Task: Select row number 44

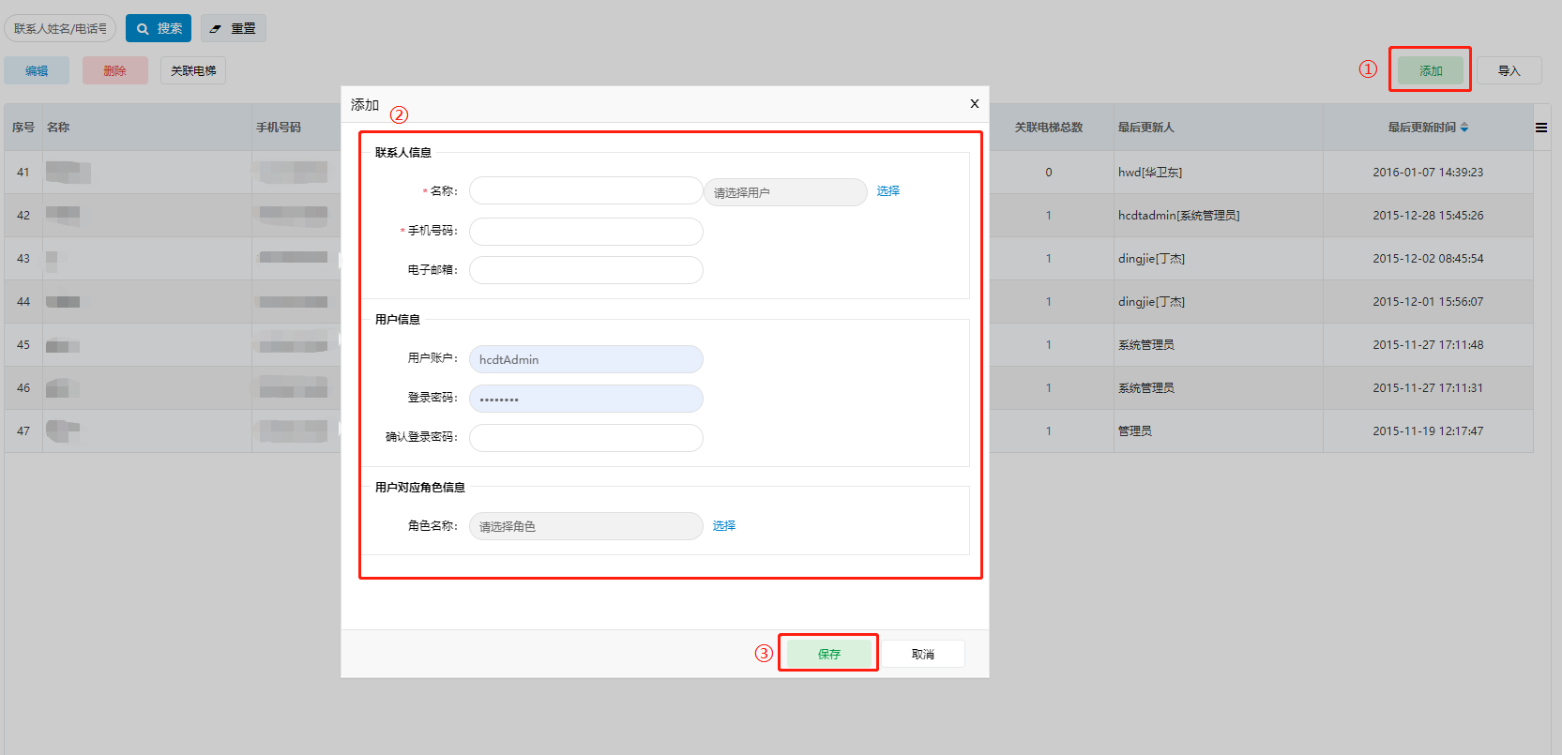Action: point(23,302)
